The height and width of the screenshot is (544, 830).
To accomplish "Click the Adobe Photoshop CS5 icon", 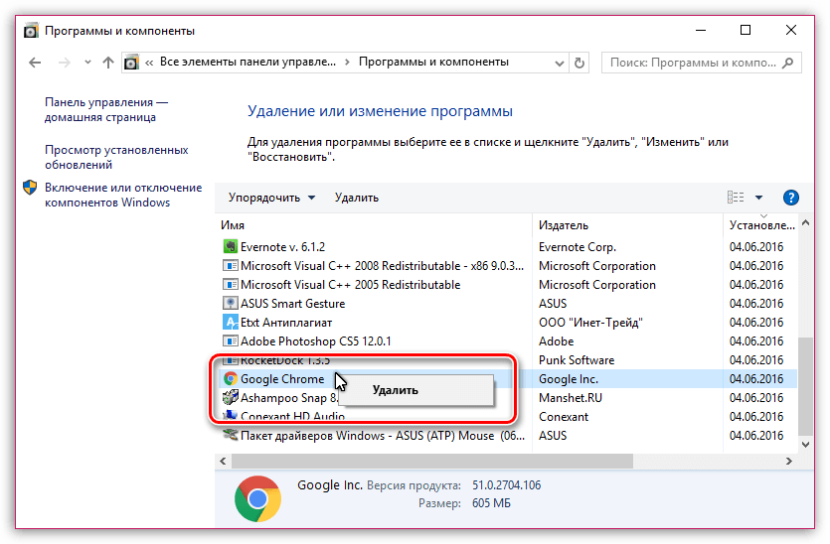I will [230, 341].
